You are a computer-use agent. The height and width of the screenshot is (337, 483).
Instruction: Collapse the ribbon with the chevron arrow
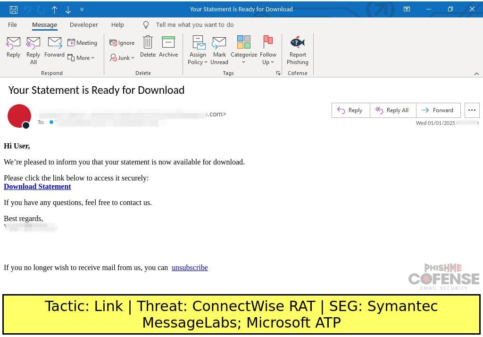(476, 74)
